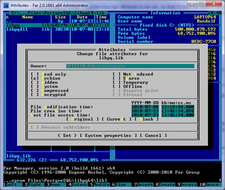Click the clock showing 10:40
The height and width of the screenshot is (190, 225).
214,13
